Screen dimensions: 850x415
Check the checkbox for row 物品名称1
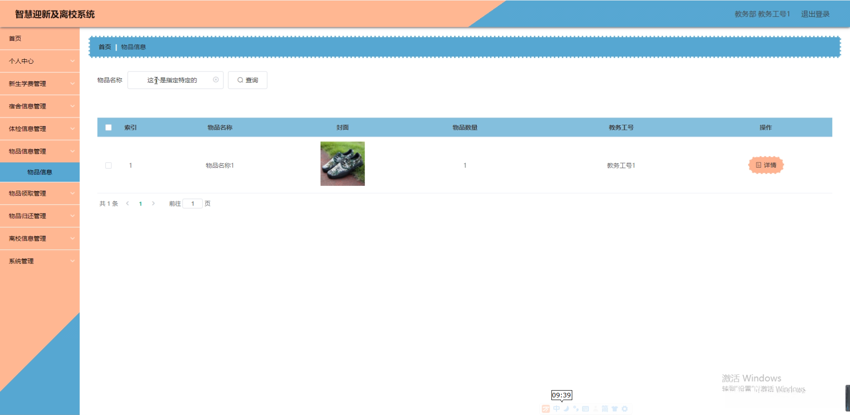click(109, 165)
